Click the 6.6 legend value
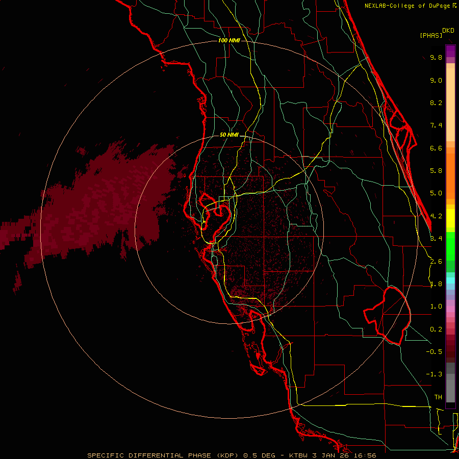This screenshot has height=459, width=459. point(436,148)
